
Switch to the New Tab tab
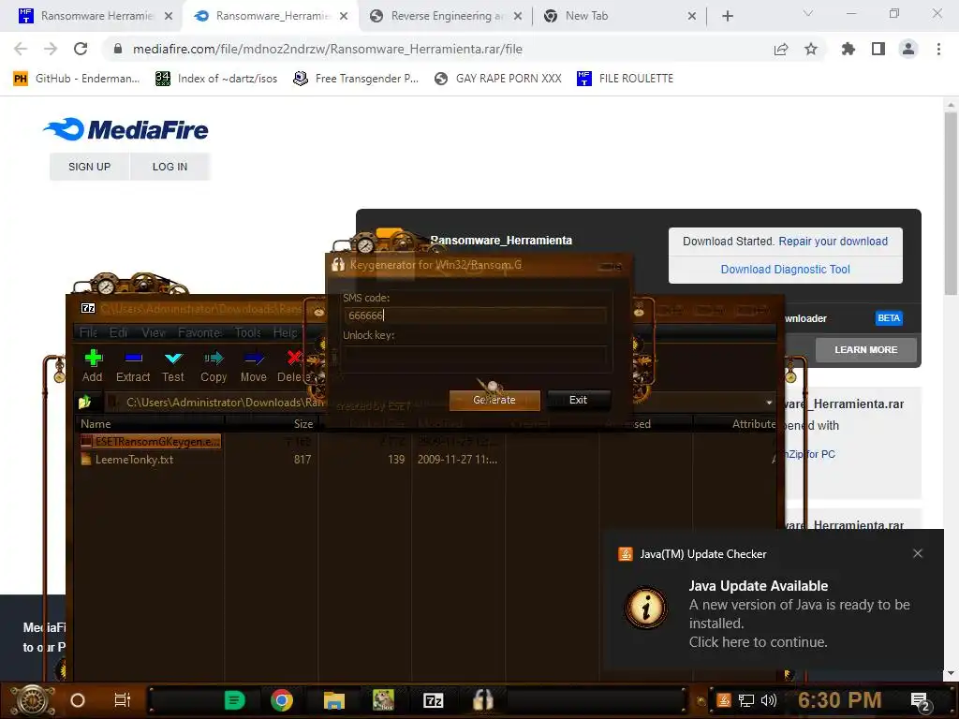(x=618, y=16)
